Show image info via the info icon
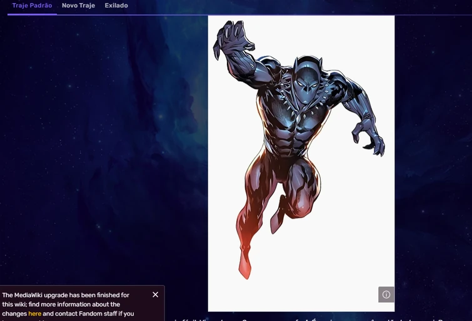 tap(386, 295)
